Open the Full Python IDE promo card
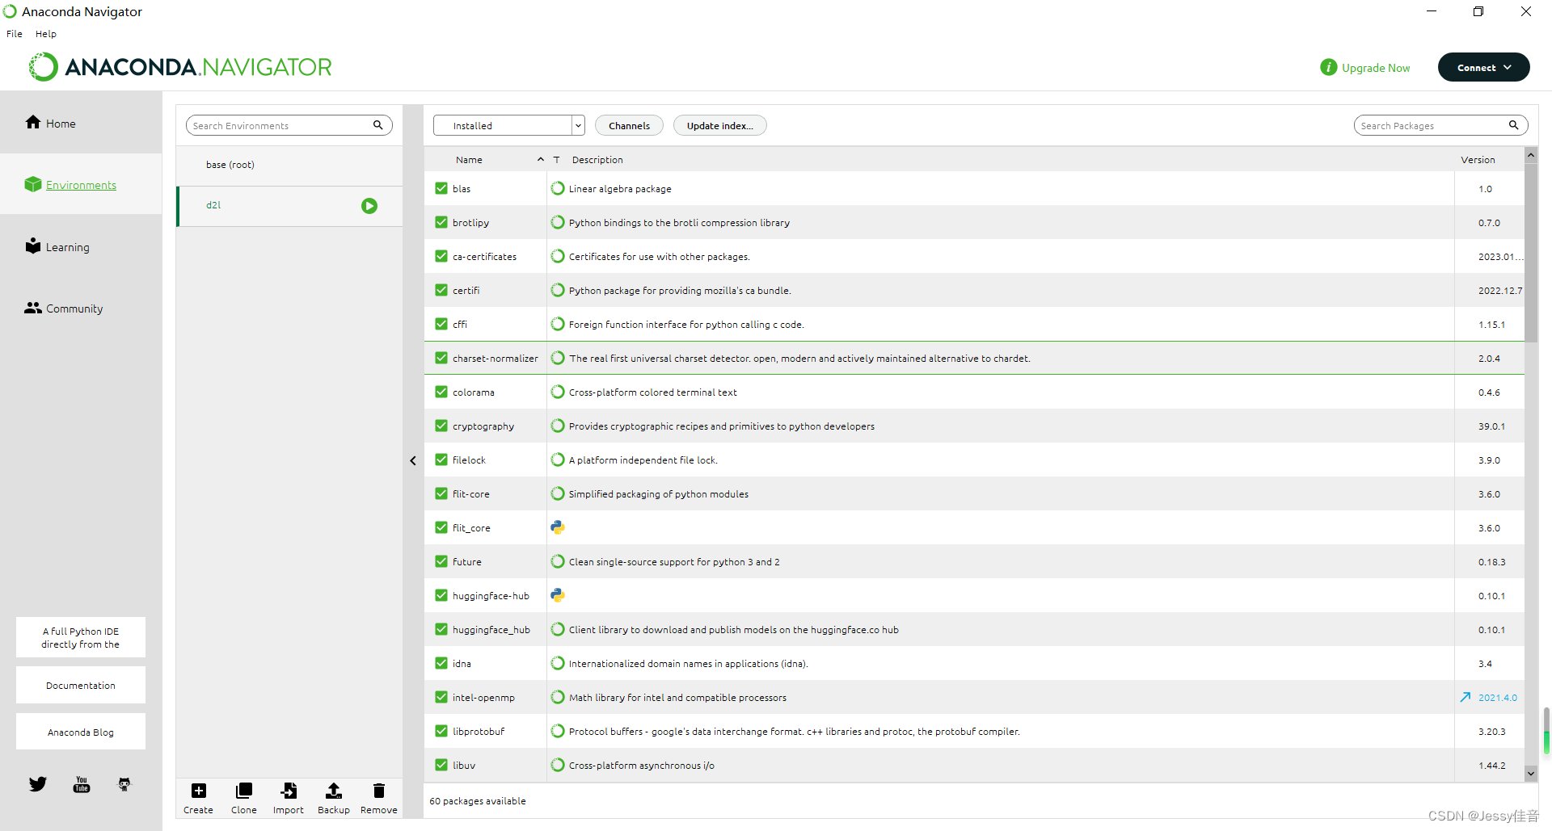 [81, 637]
